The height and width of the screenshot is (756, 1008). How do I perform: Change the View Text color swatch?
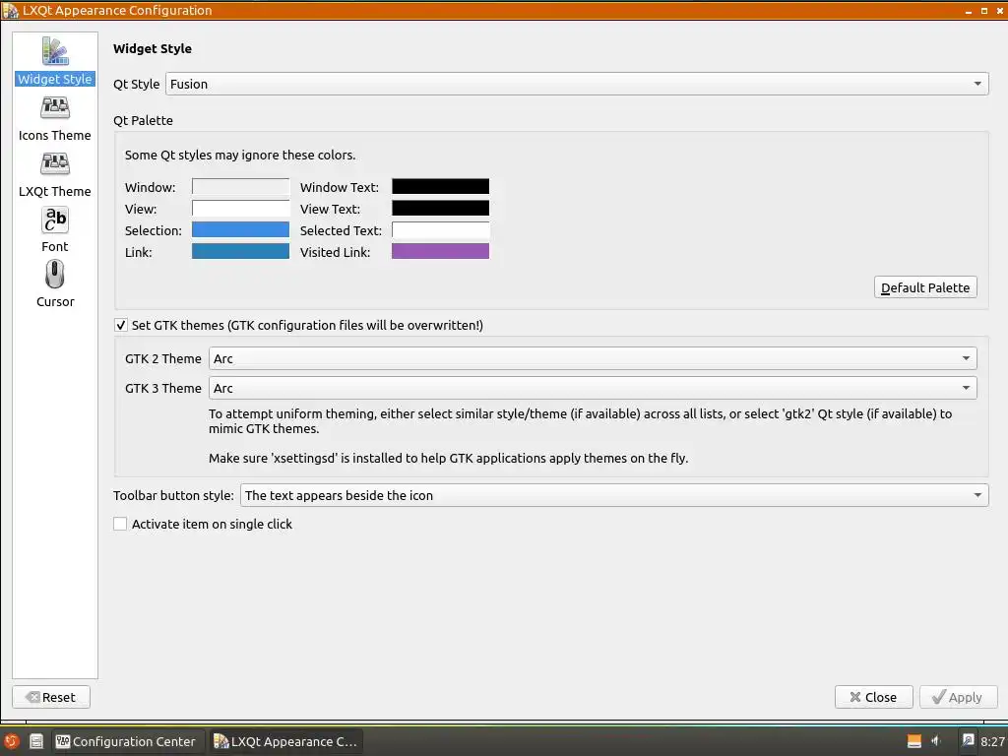tap(440, 209)
